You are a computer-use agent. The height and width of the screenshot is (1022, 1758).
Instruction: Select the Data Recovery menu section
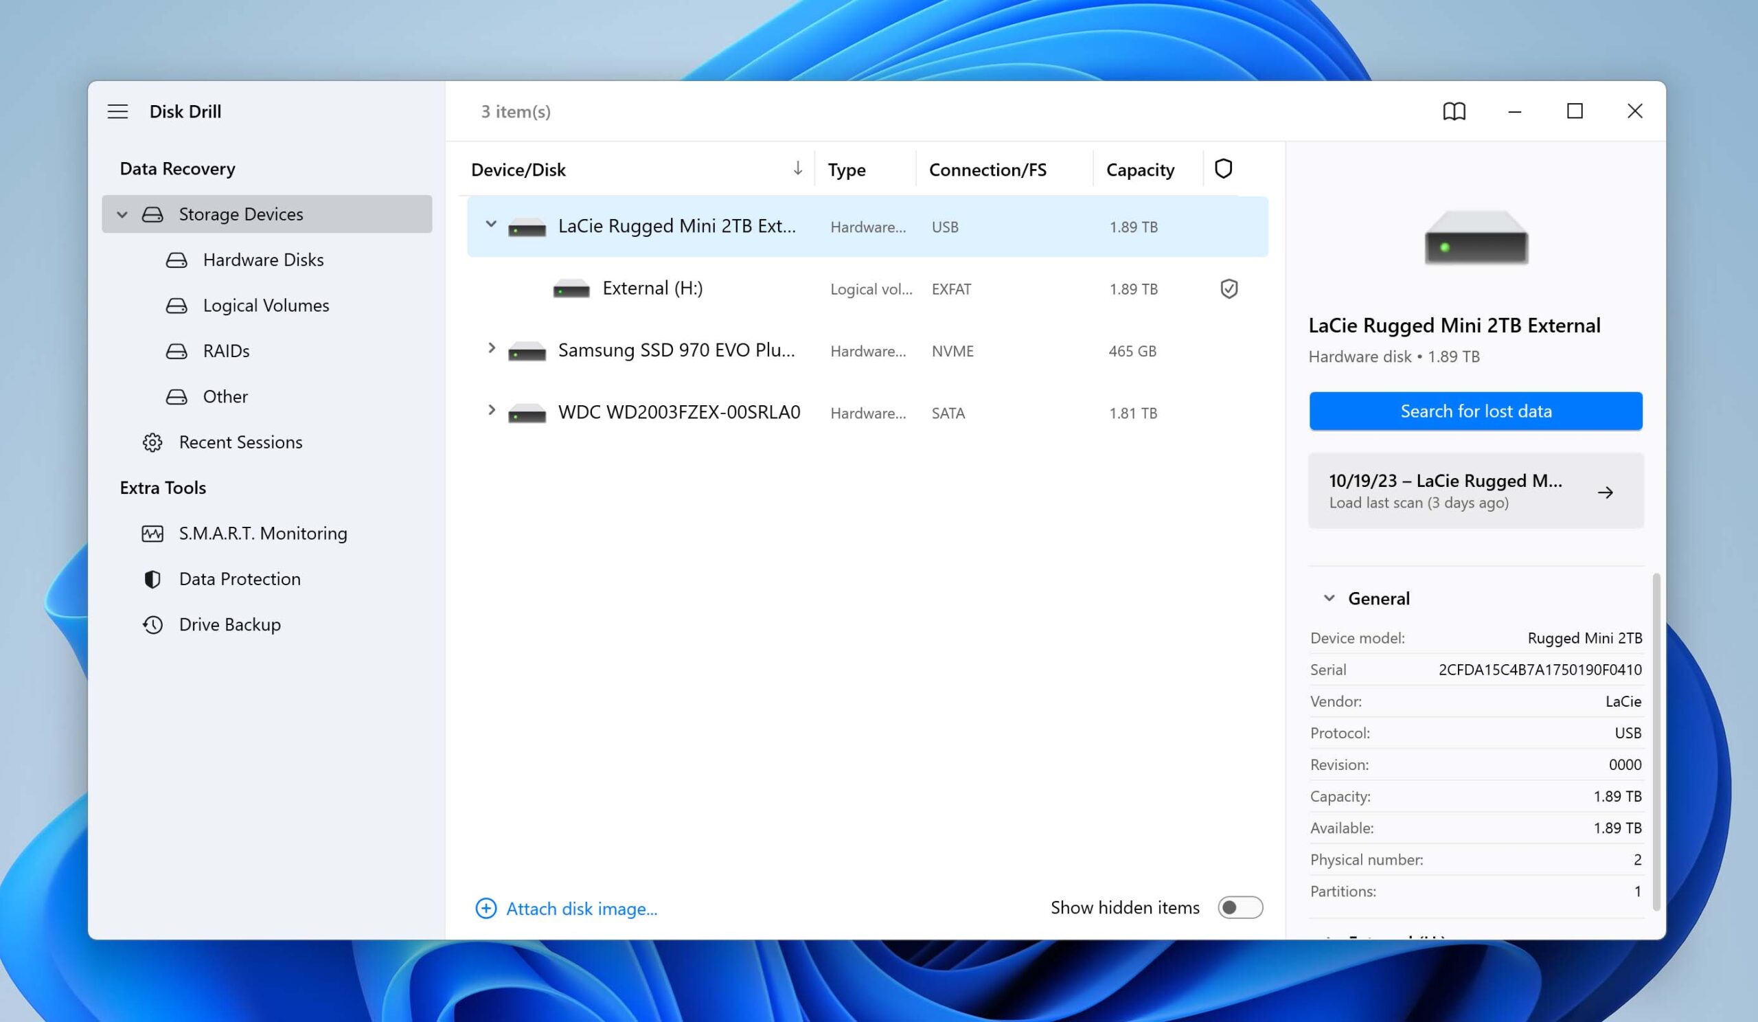tap(176, 168)
